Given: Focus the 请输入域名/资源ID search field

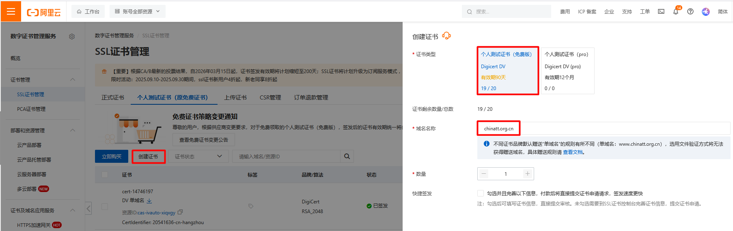Looking at the screenshot, I should pyautogui.click(x=286, y=156).
